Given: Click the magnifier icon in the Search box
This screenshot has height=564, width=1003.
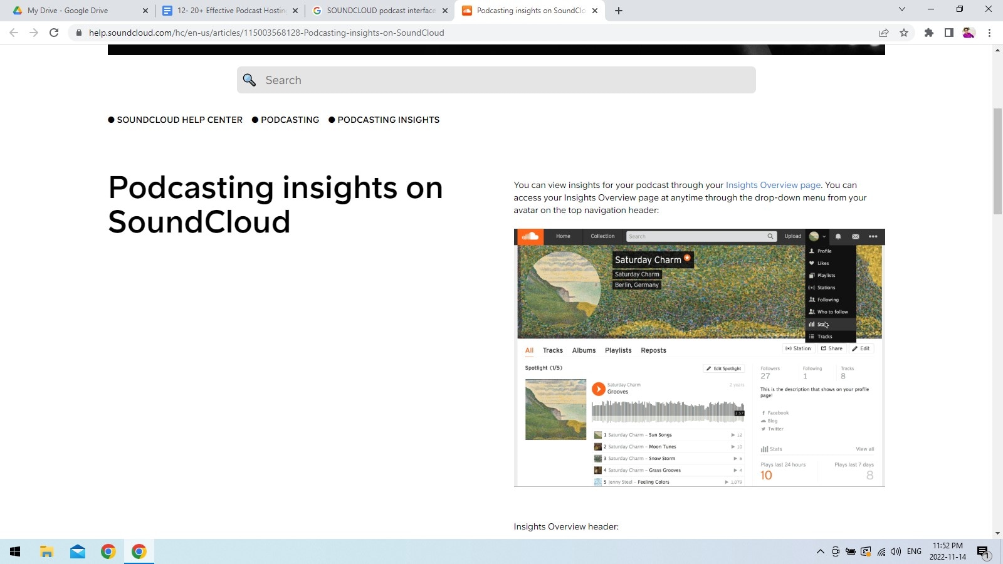Looking at the screenshot, I should point(249,80).
